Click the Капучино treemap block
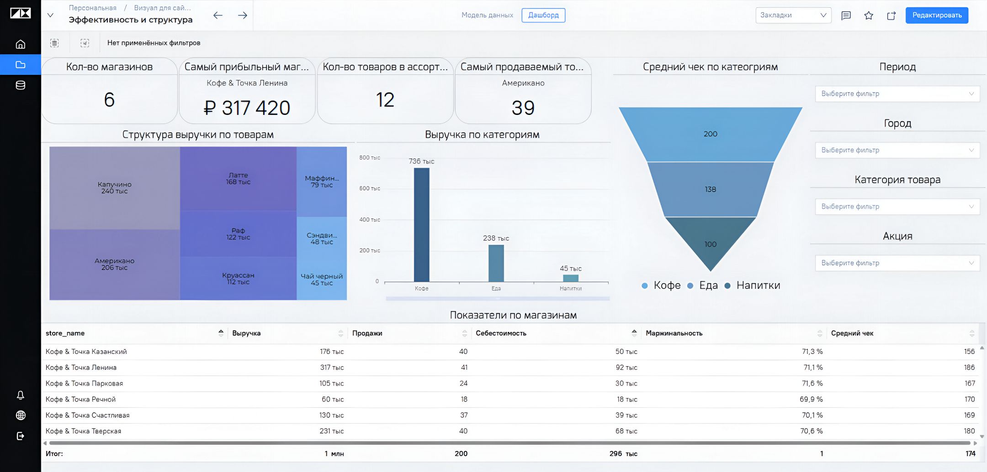Screen dimensions: 987x472 [x=115, y=188]
